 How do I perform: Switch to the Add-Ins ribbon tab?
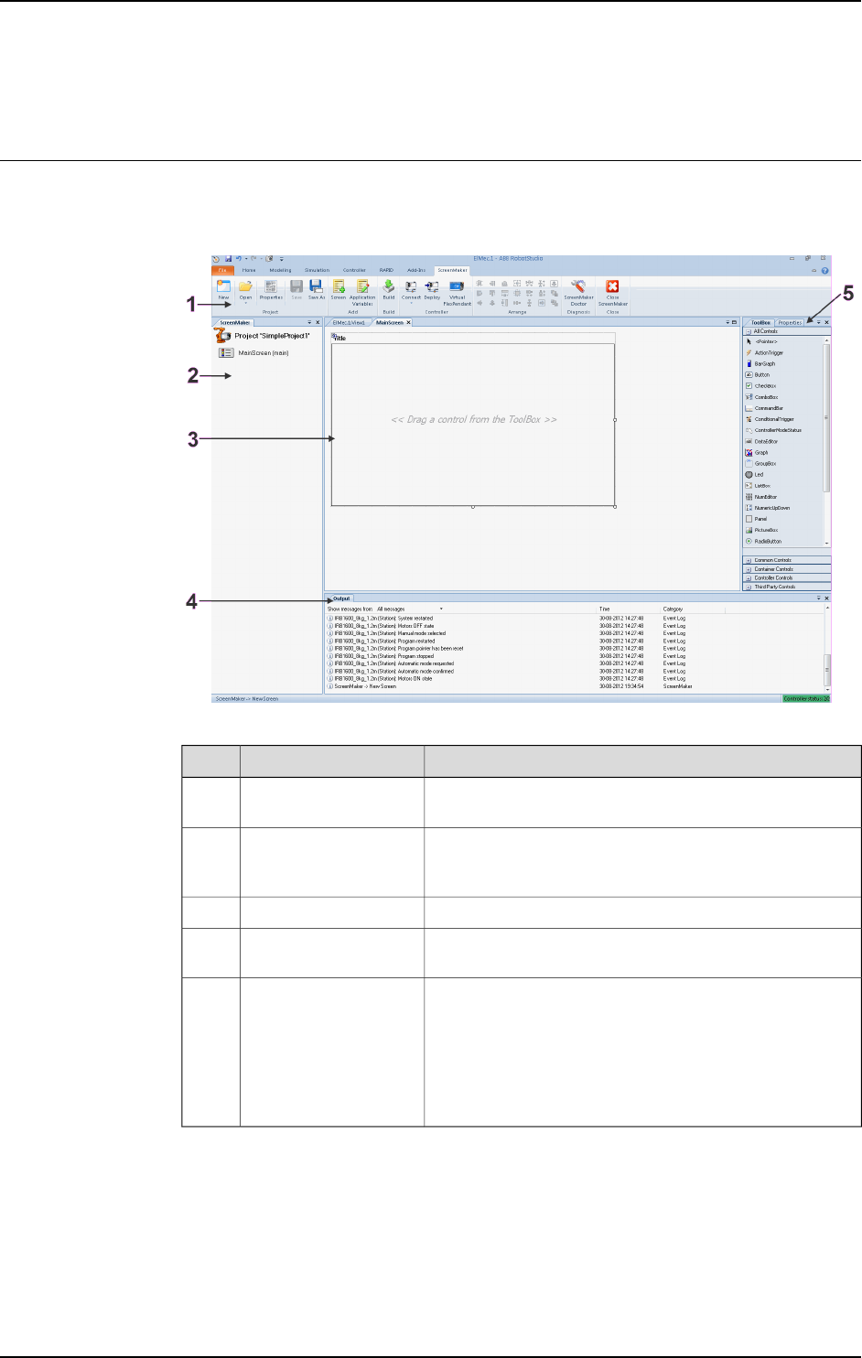416,271
